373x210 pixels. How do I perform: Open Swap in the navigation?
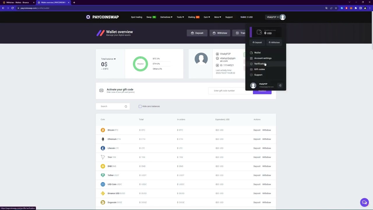coord(151,17)
